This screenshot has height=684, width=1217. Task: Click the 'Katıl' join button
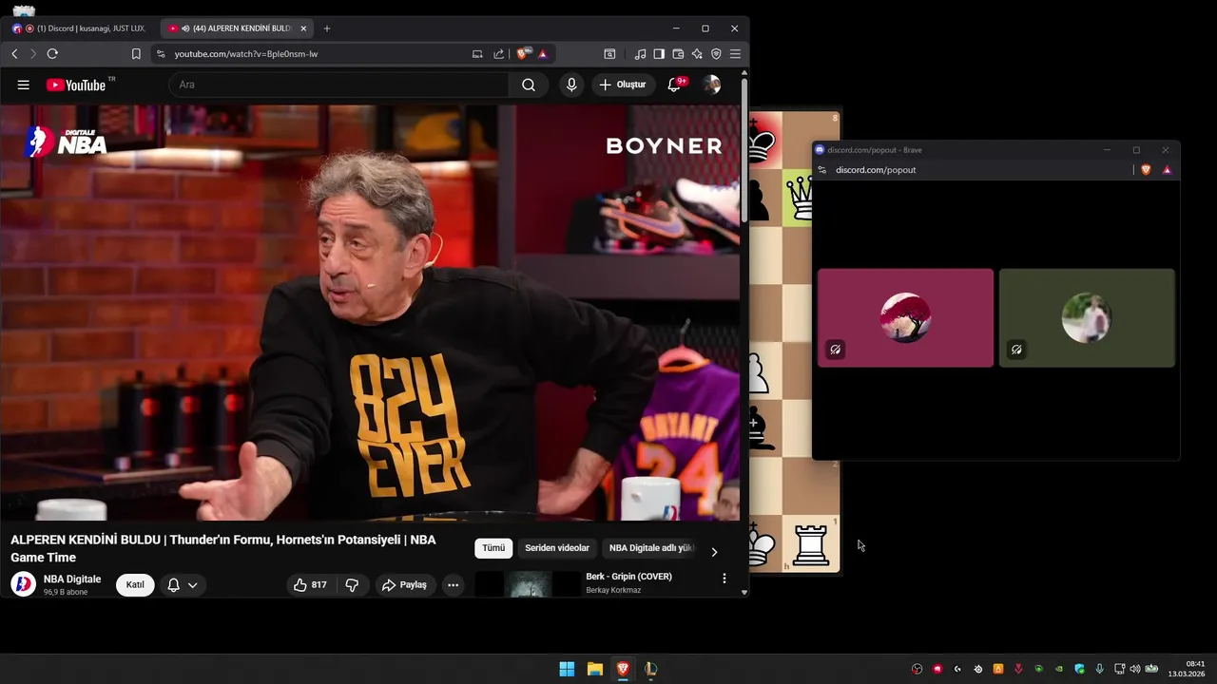(135, 584)
